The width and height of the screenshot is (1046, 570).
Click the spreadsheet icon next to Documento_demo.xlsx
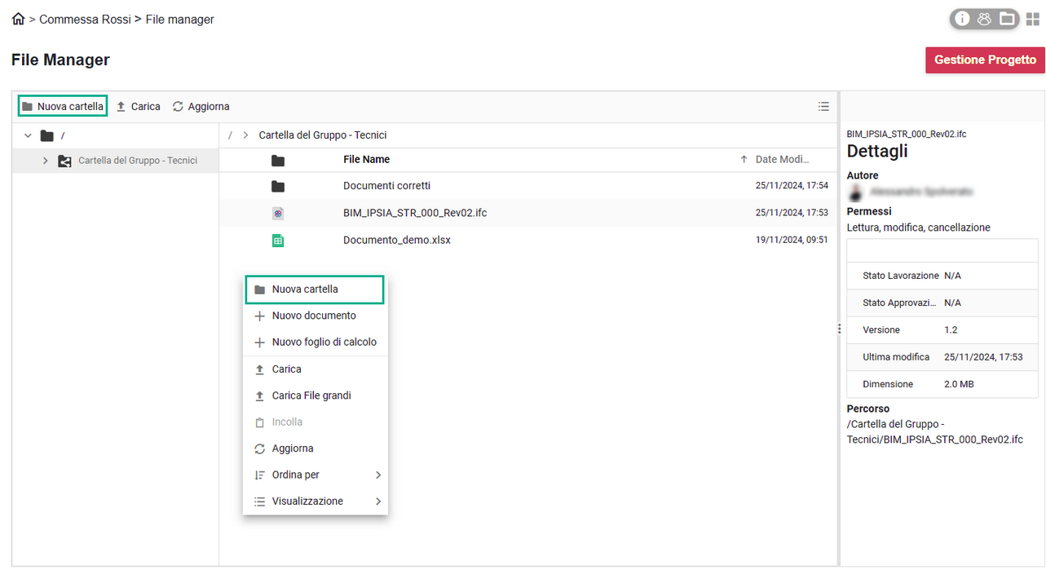(278, 240)
